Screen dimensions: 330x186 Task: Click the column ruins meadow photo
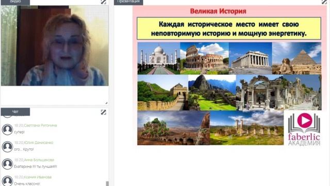coord(246,128)
